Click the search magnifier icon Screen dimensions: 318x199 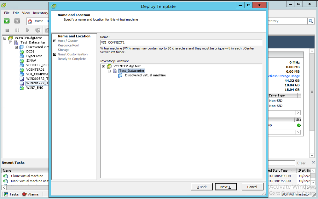(x=311, y=21)
